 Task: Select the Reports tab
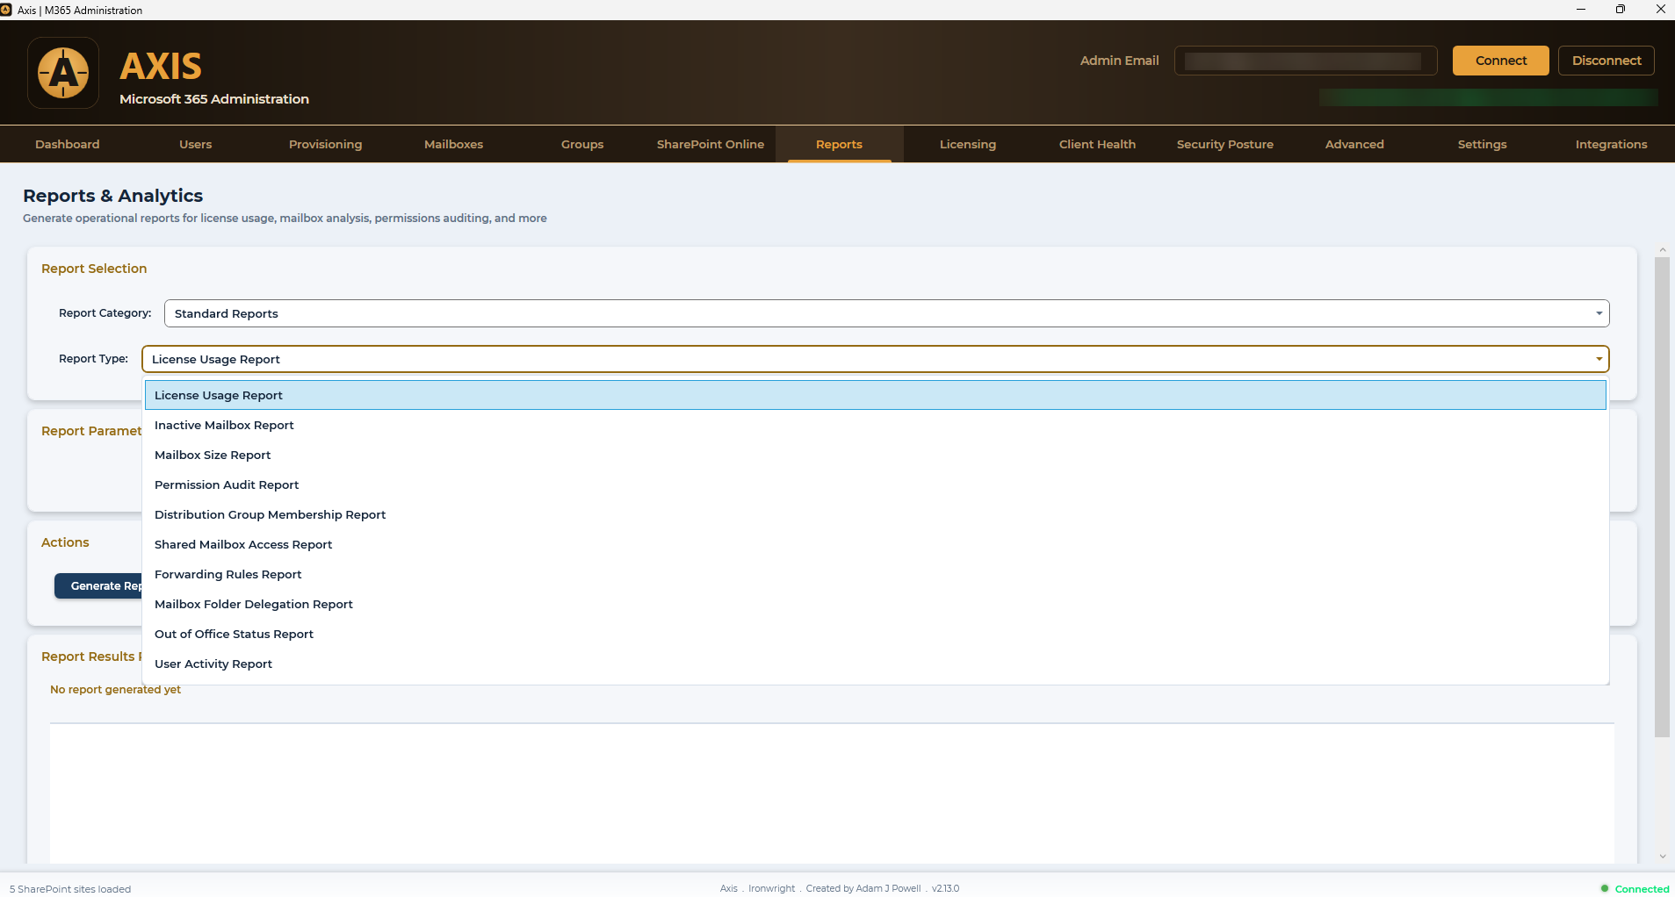tap(839, 144)
